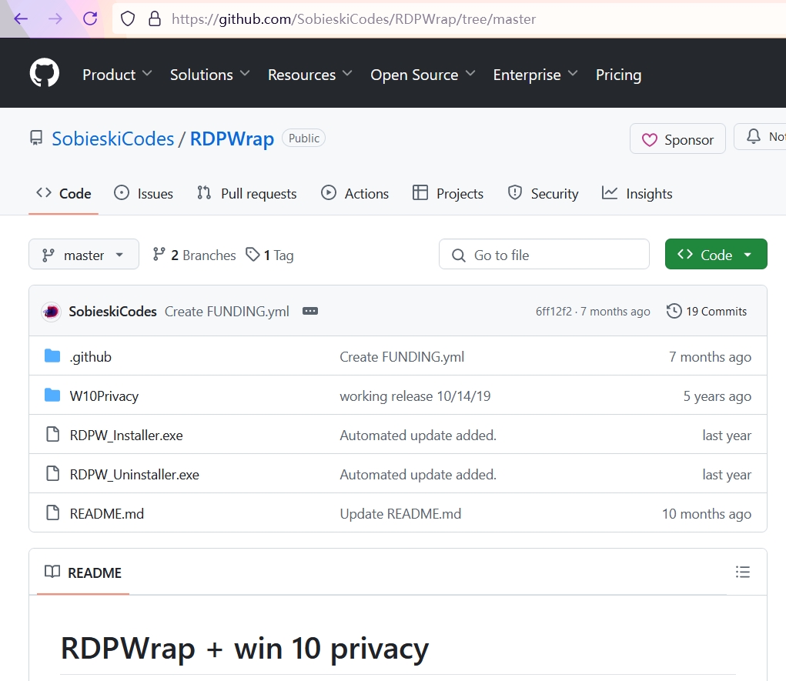
Task: Expand commit message ellipsis button
Action: coord(310,312)
